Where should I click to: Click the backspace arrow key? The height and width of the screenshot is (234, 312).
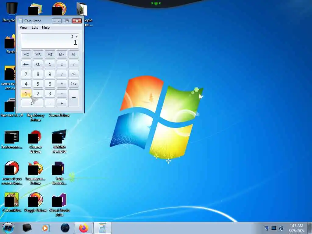(26, 64)
